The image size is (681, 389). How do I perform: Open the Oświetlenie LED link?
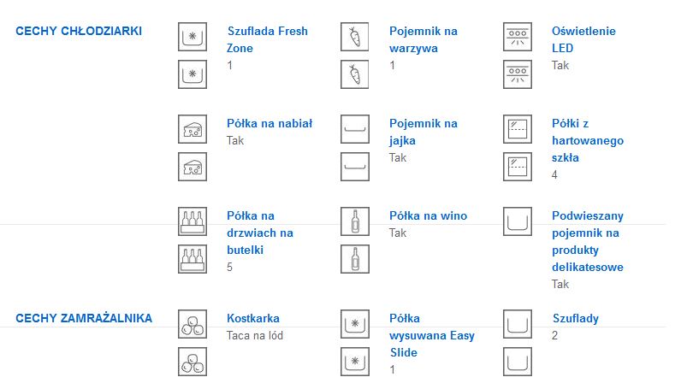tap(583, 39)
